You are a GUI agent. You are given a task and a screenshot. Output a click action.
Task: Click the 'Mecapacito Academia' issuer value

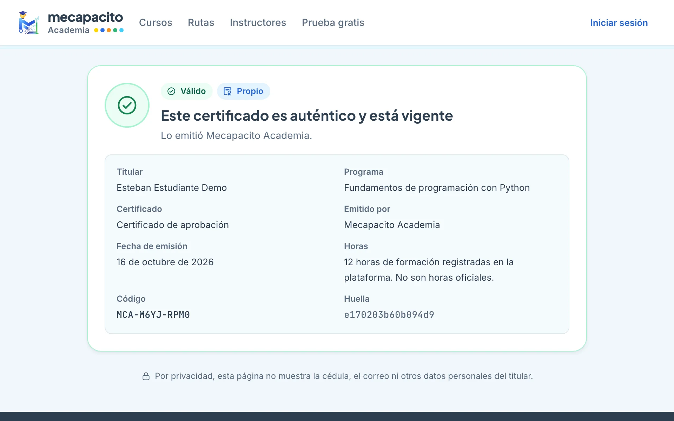click(392, 225)
